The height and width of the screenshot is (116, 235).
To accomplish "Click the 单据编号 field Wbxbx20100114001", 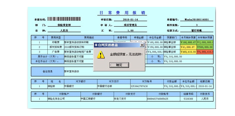I will tap(197, 20).
